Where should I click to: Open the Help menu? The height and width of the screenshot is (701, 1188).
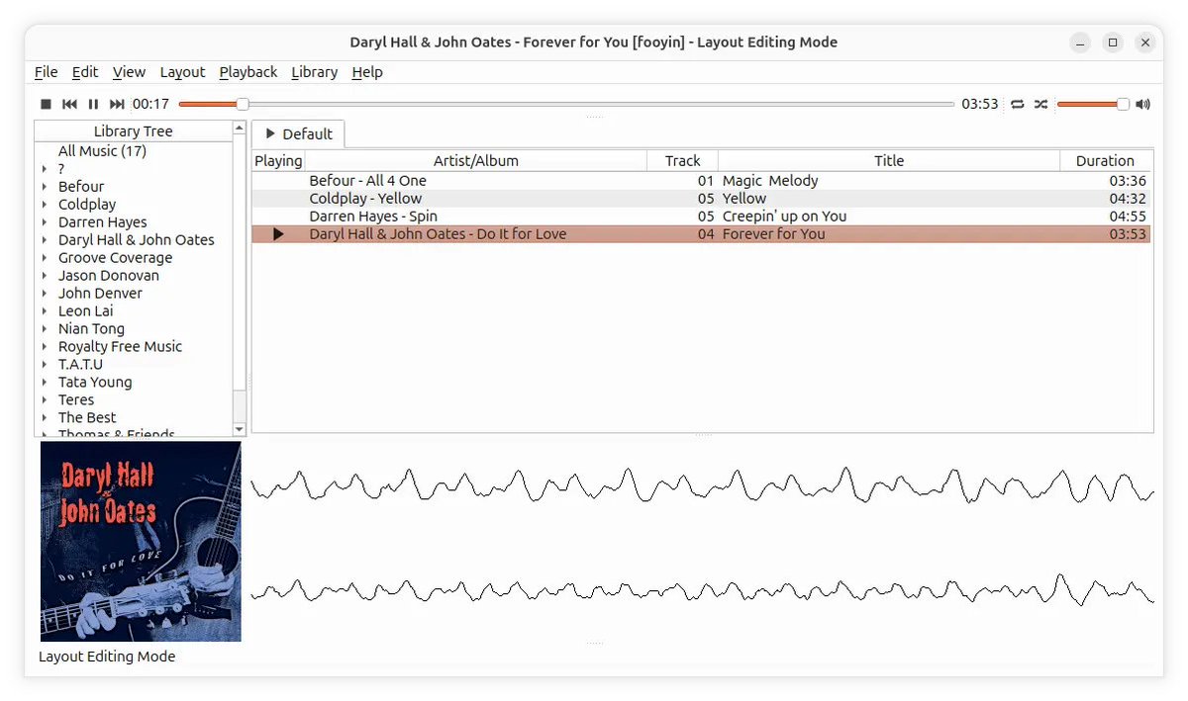[x=367, y=72]
